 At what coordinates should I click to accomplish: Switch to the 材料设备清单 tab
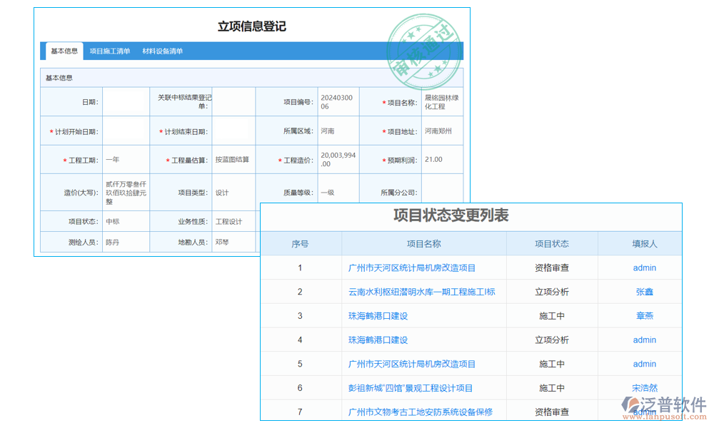click(x=164, y=51)
